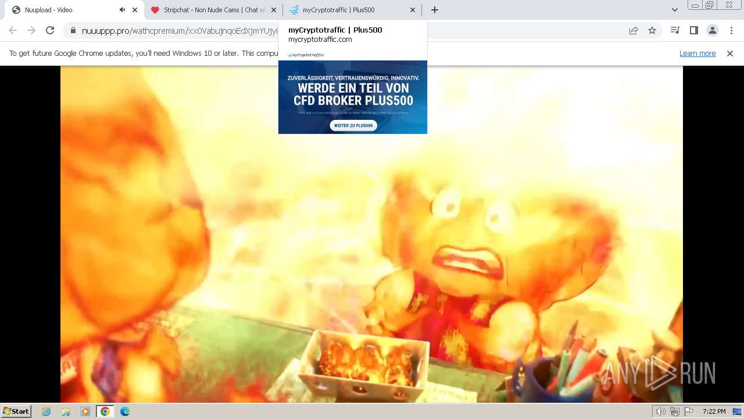Close the Stripchat tab
744x419 pixels.
click(x=274, y=10)
